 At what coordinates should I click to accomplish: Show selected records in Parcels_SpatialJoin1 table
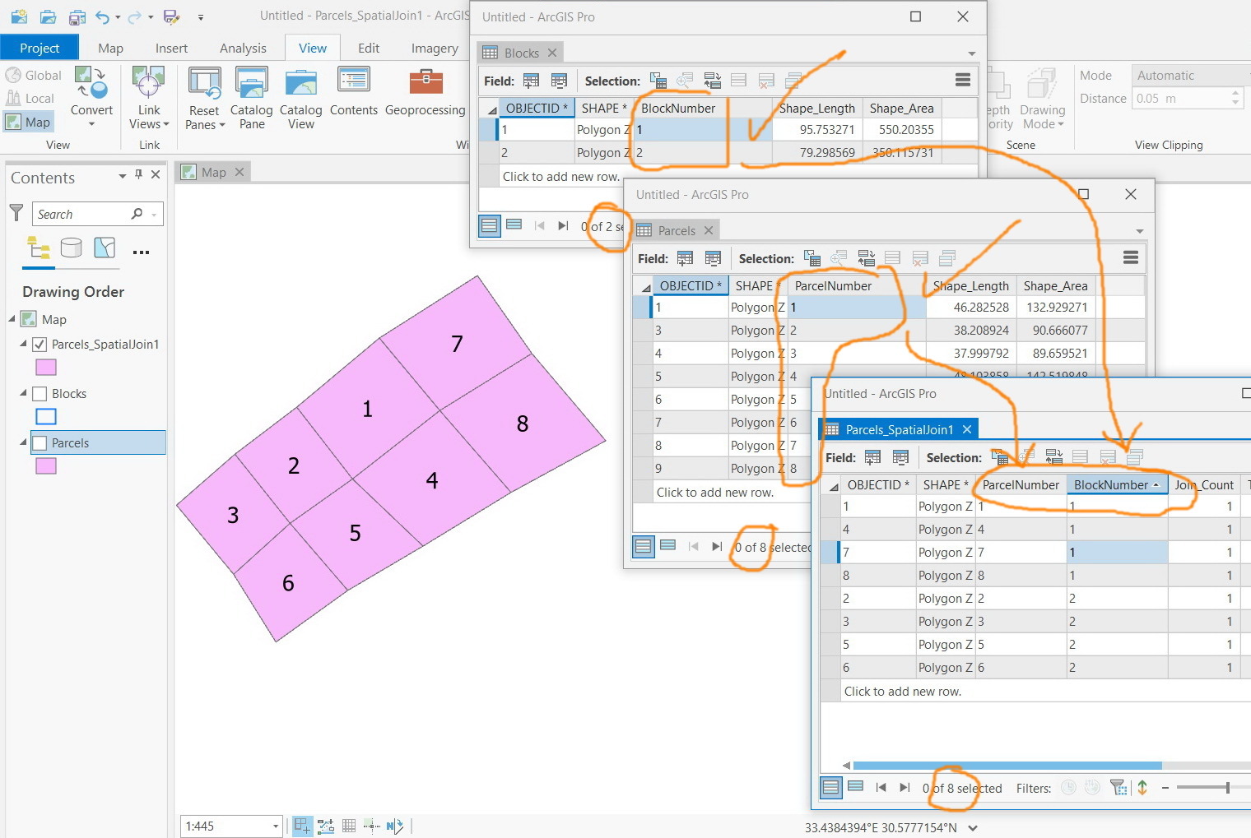(856, 786)
